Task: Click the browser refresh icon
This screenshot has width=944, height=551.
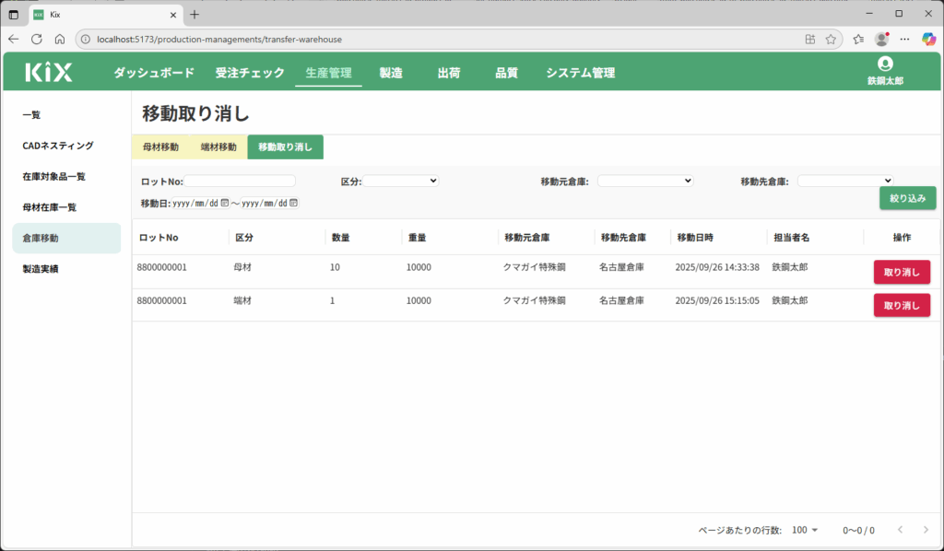Action: pyautogui.click(x=37, y=40)
